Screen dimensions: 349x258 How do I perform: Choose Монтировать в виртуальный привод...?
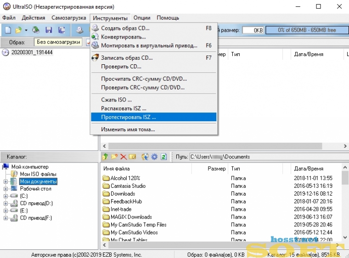click(x=153, y=45)
